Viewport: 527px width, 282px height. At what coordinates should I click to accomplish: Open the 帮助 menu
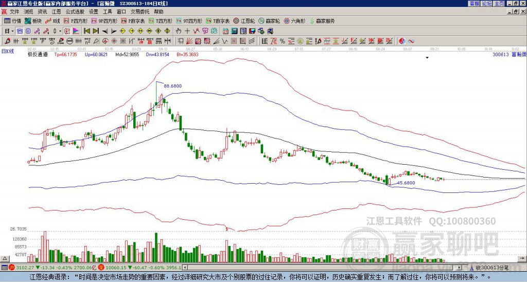(159, 12)
